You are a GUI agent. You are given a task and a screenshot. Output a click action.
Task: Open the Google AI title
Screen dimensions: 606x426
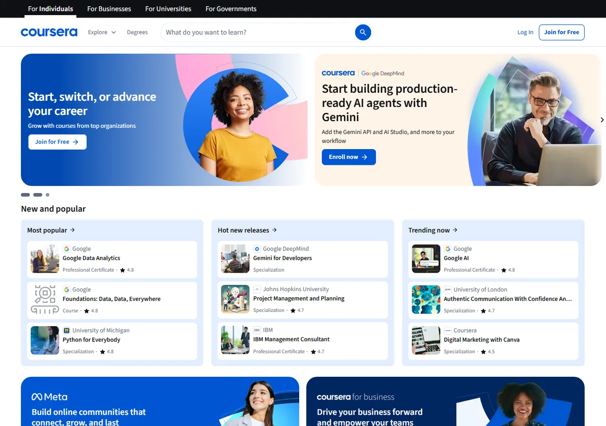click(456, 258)
